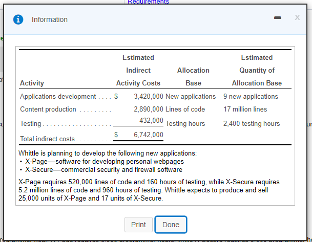Click the Whittle is planning sentence

(x=108, y=153)
